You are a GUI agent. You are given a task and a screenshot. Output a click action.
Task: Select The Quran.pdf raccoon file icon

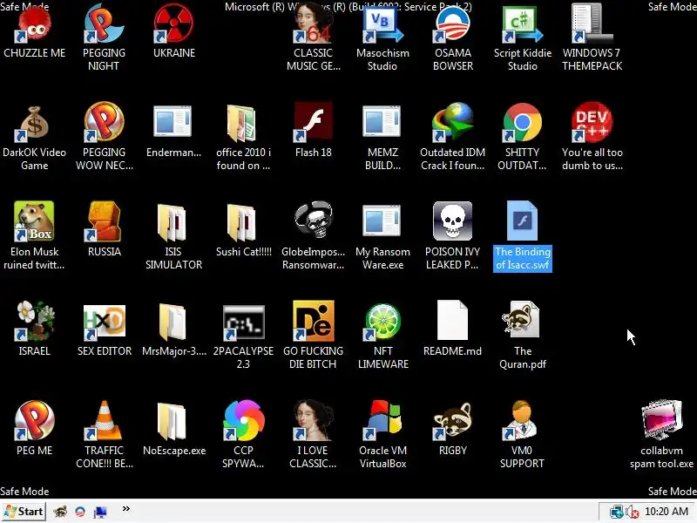tap(521, 319)
